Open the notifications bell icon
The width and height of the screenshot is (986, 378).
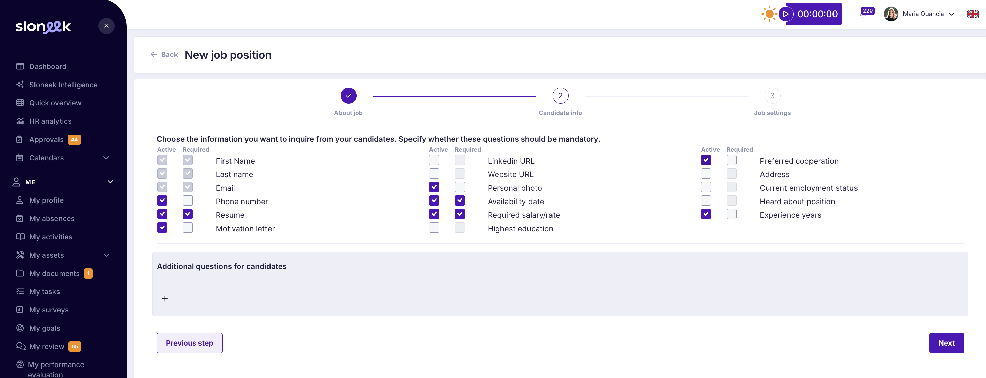[863, 15]
